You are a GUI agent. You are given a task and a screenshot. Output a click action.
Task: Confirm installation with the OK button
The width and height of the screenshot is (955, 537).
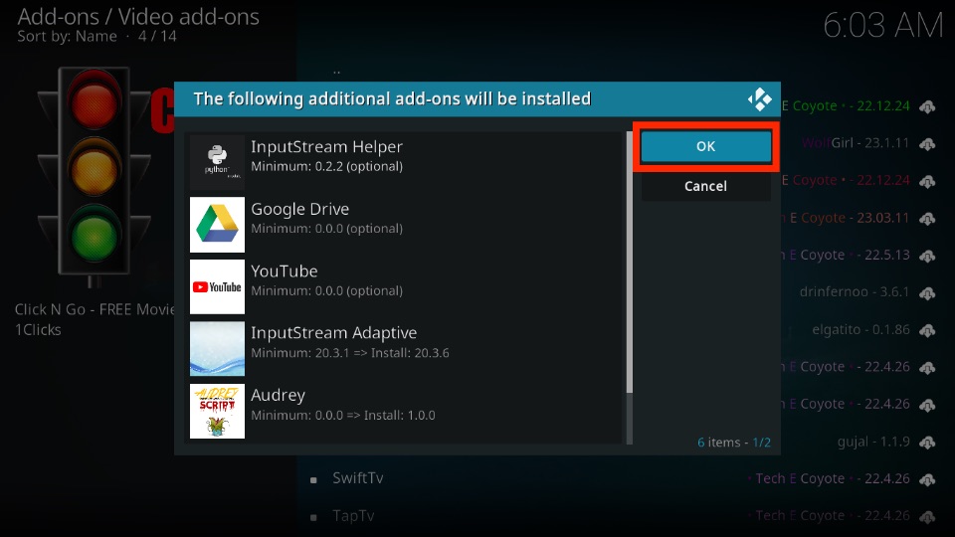click(706, 146)
